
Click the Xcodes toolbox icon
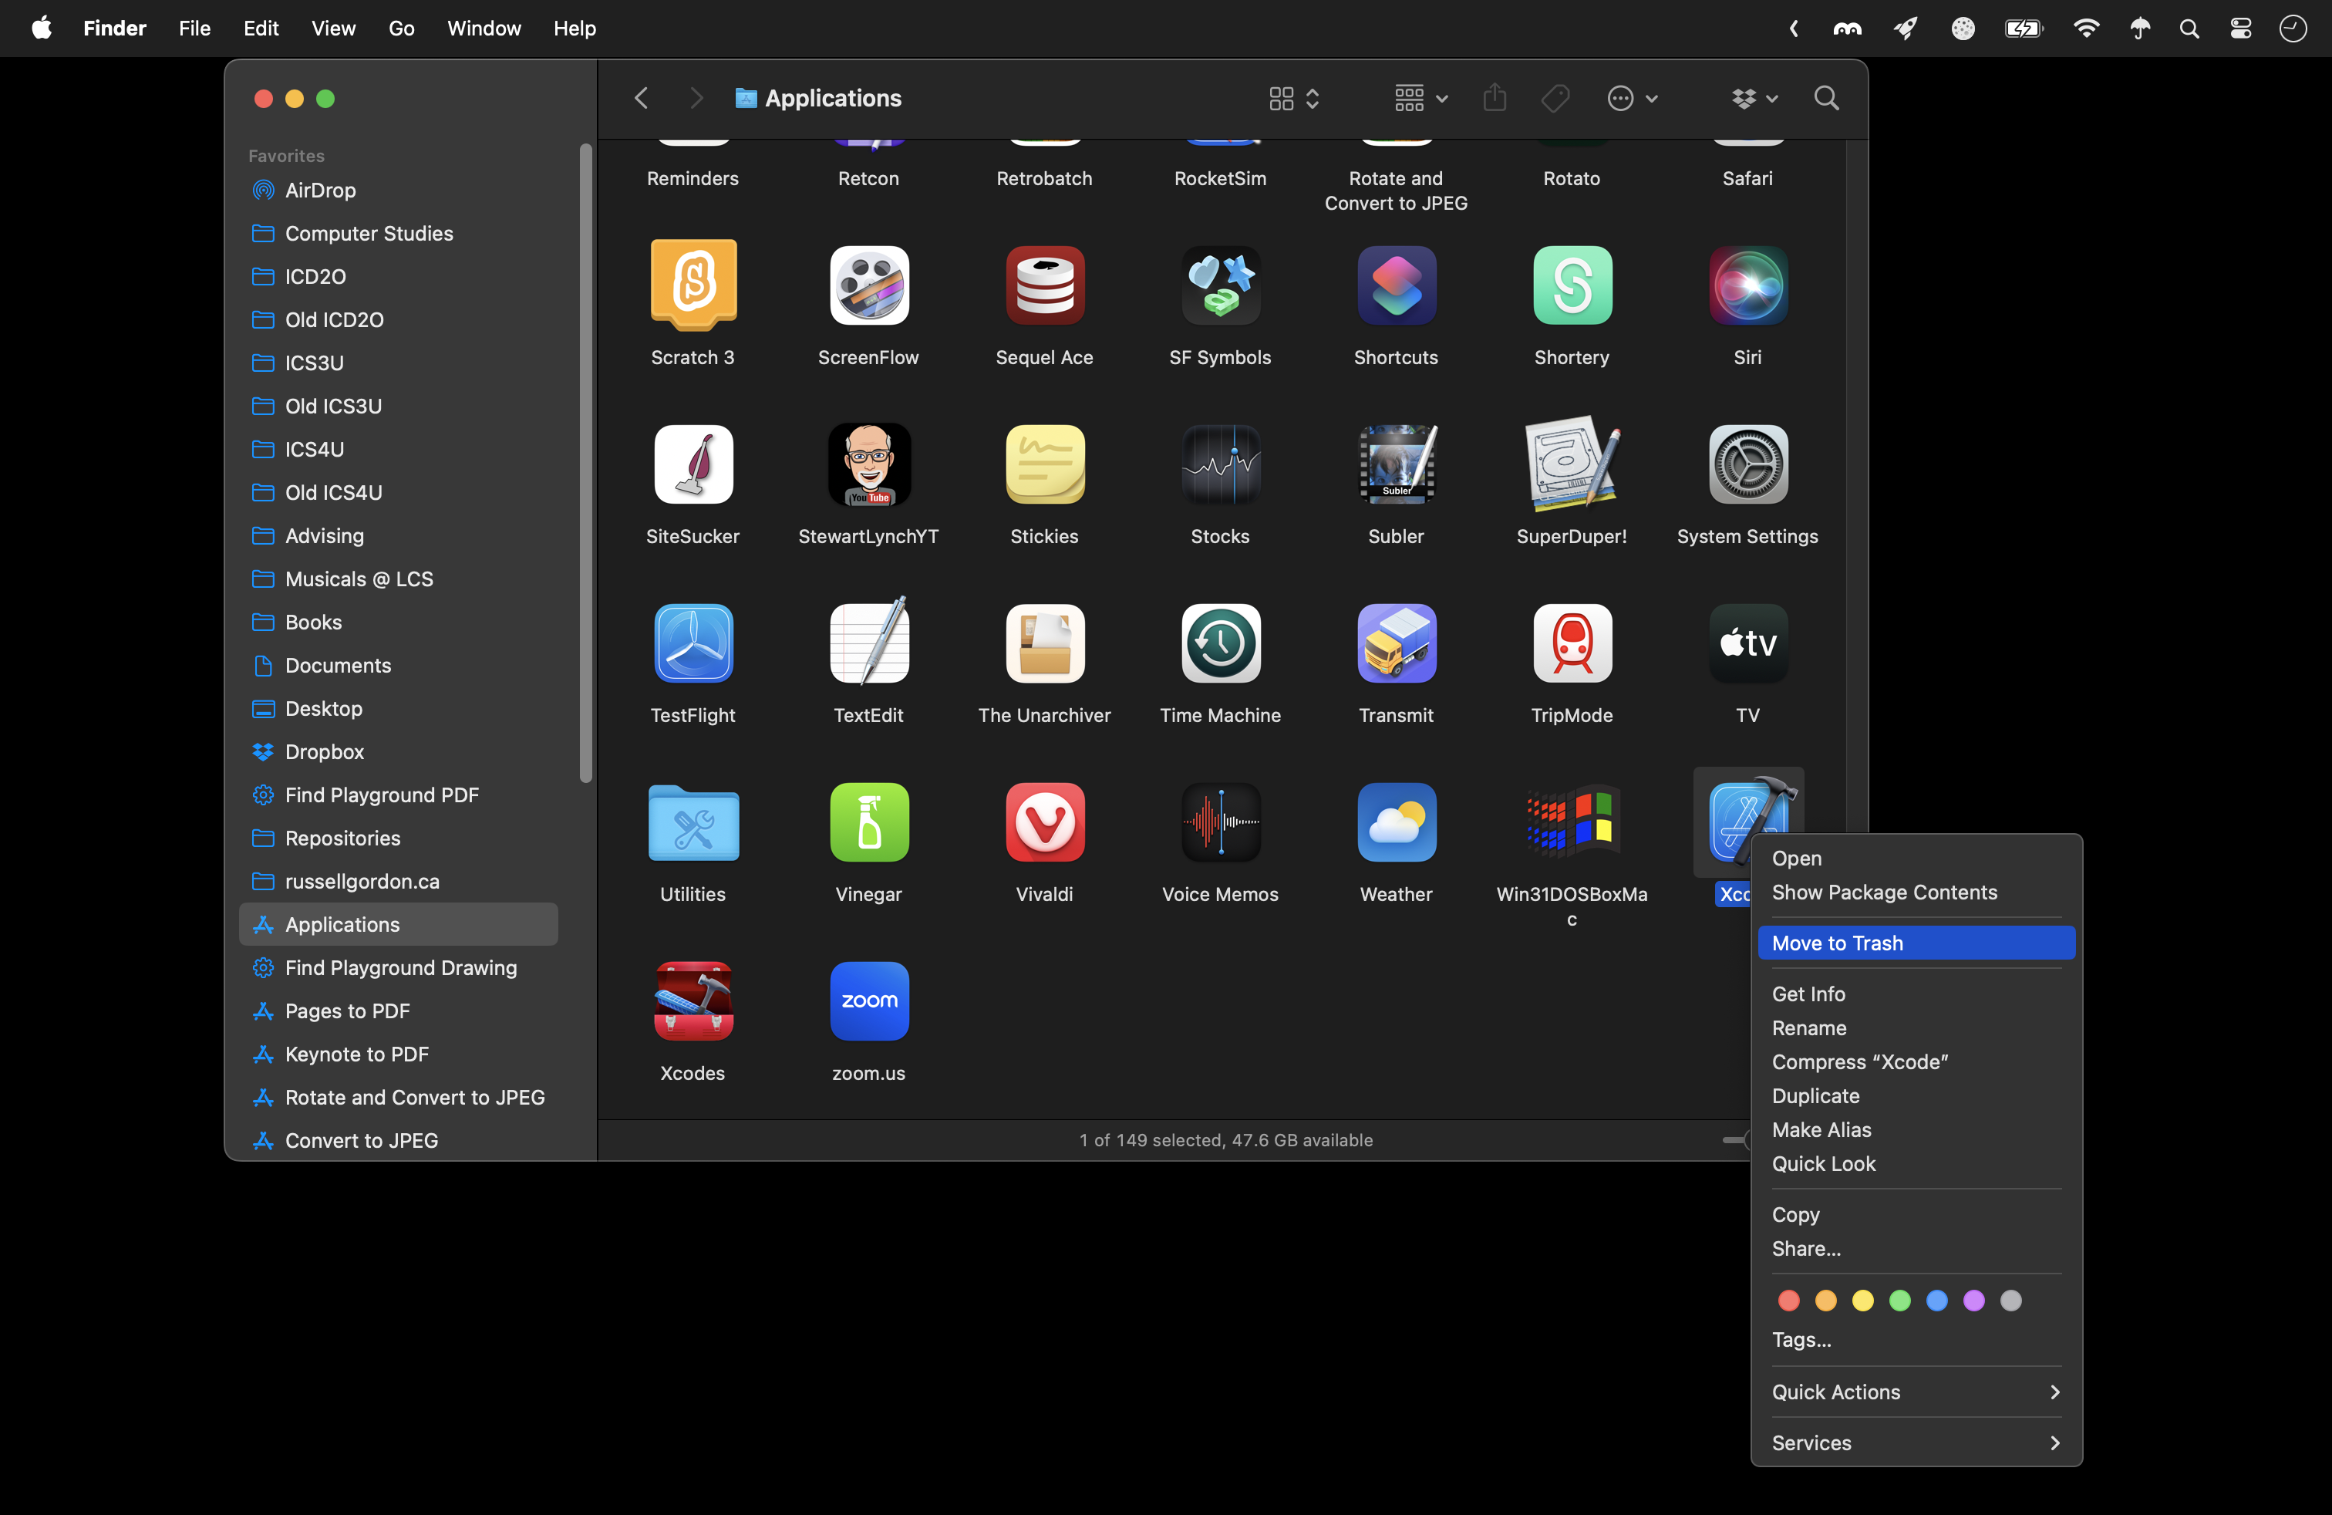[693, 1000]
